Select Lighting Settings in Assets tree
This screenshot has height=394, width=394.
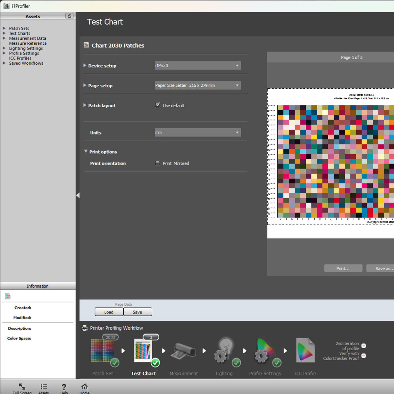[26, 48]
